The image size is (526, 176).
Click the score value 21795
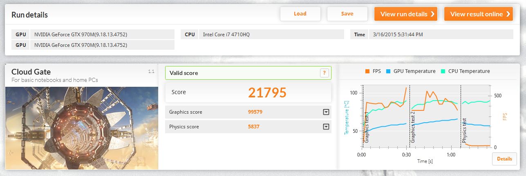267,93
